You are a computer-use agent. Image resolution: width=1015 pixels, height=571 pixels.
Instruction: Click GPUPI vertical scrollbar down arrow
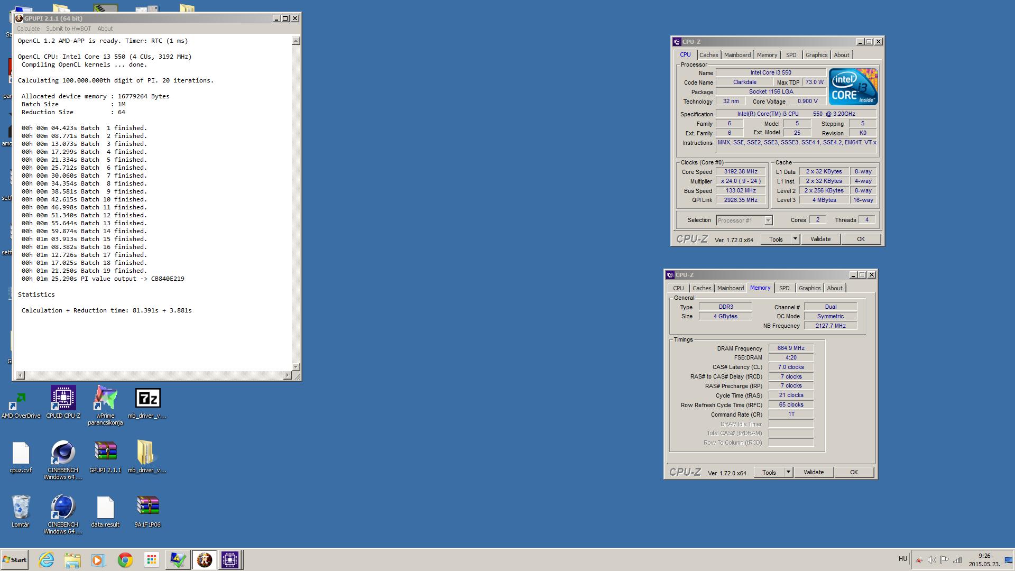tap(296, 366)
